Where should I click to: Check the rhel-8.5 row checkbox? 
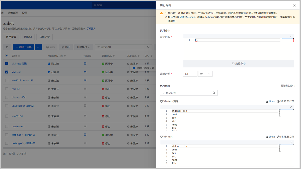(7, 89)
